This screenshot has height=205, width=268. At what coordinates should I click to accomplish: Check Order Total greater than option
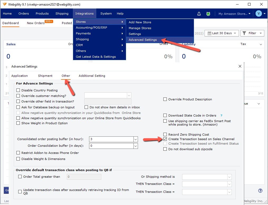click(x=20, y=177)
